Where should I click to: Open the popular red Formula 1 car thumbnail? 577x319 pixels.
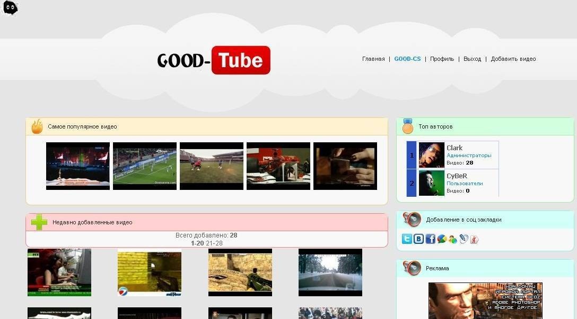coord(278,166)
